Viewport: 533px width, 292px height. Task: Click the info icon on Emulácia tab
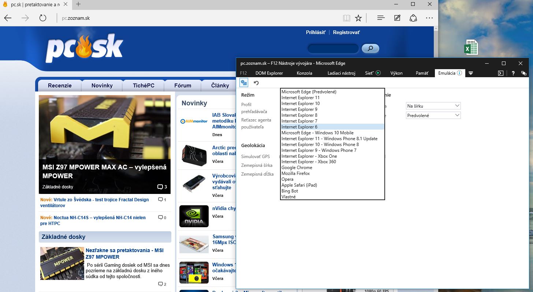coord(459,73)
